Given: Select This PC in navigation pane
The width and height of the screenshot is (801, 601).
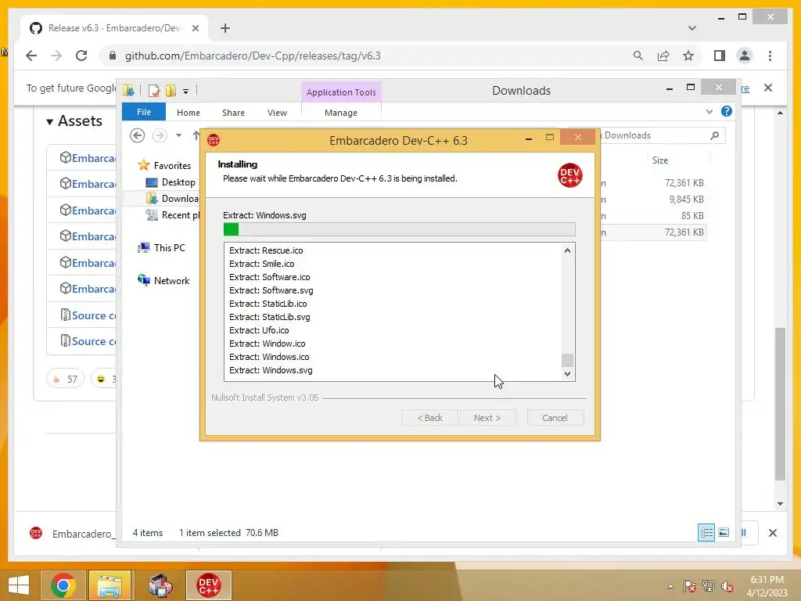Looking at the screenshot, I should pyautogui.click(x=169, y=248).
